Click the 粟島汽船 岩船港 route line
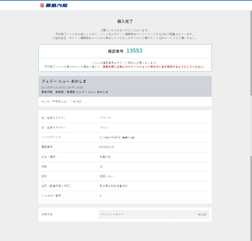The height and width of the screenshot is (241, 252). pyautogui.click(x=74, y=92)
